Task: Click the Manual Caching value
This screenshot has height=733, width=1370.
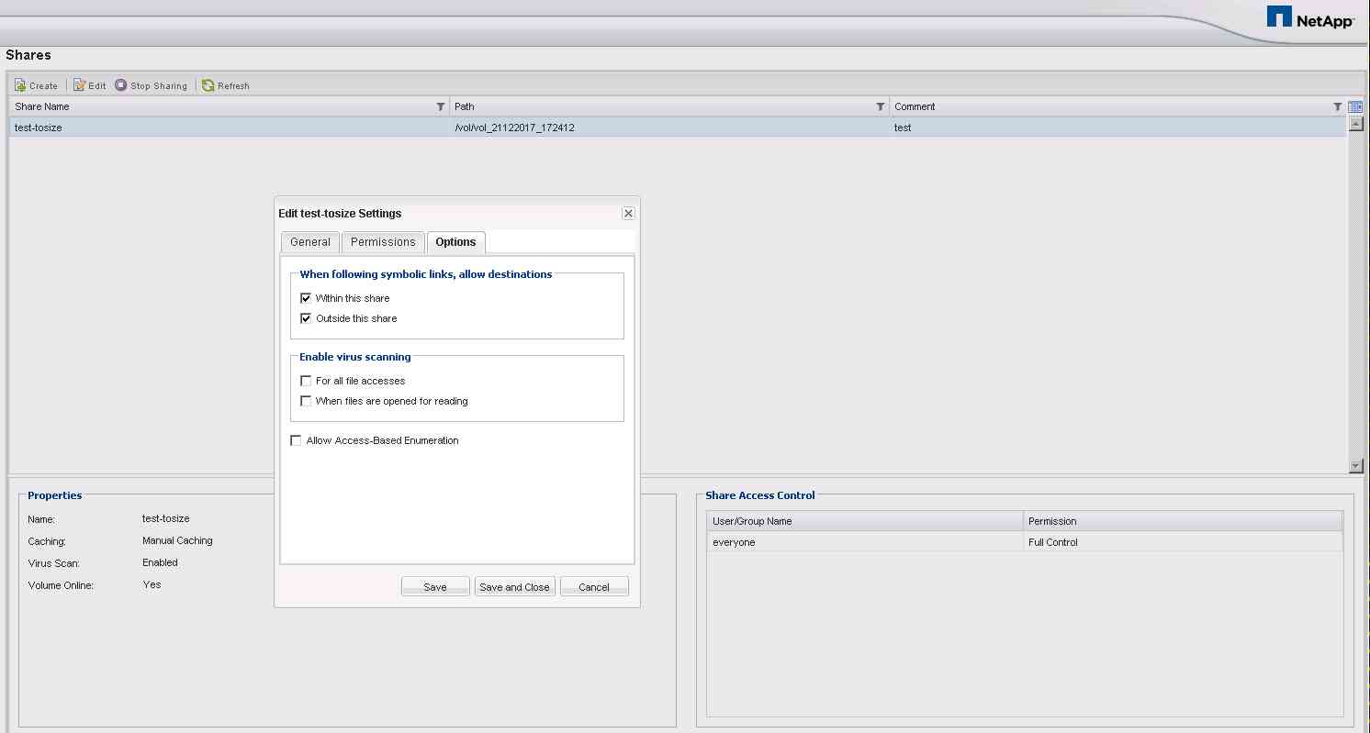Action: (177, 540)
